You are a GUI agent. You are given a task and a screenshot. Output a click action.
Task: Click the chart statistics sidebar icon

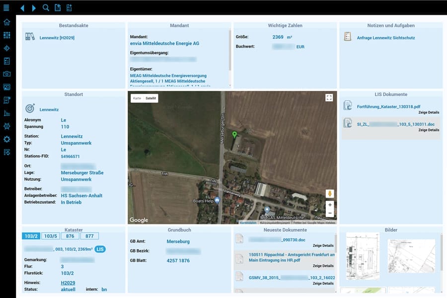7,113
